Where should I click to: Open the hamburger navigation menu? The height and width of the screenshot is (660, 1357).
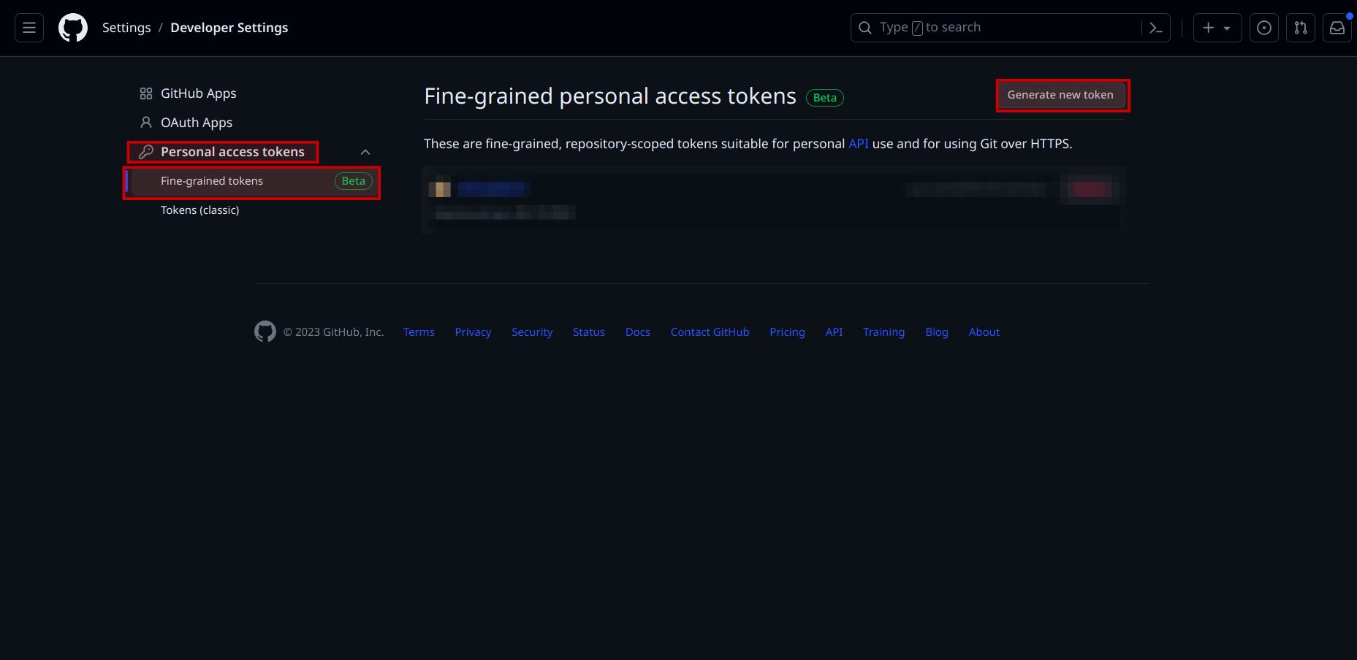29,28
